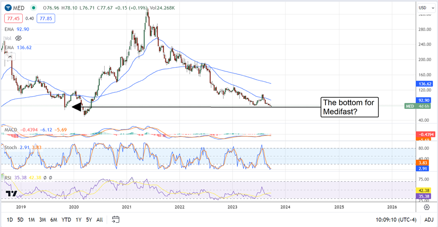Image resolution: width=438 pixels, height=227 pixels.
Task: Switch the chart range to 1D
Action: point(10,220)
